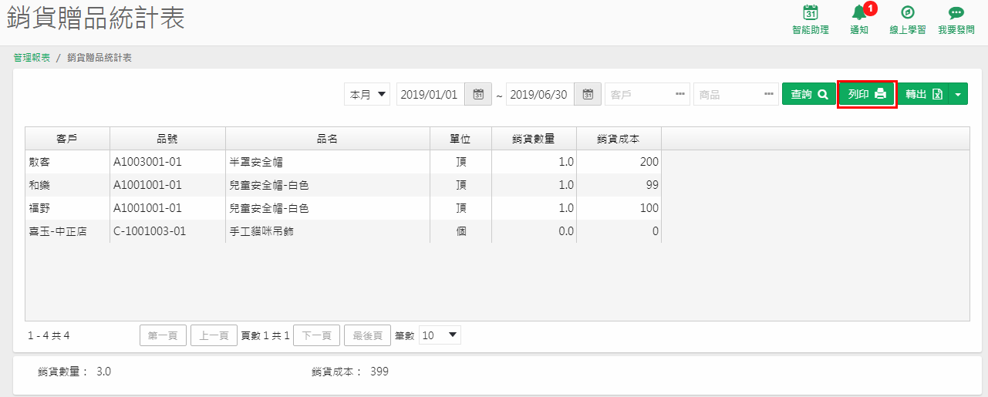Click the 銷貨贈品統計表 breadcrumb text

[99, 58]
